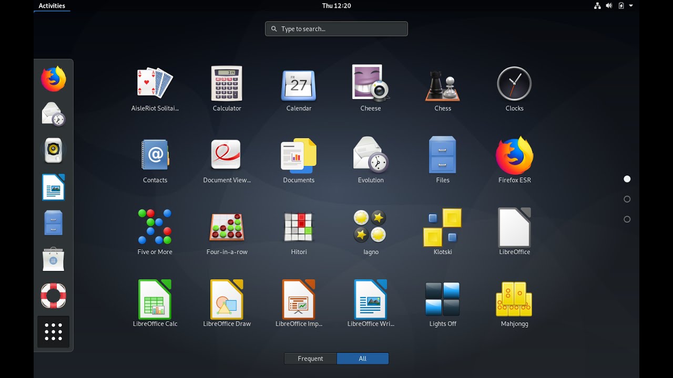Click the network status icon
Screen dimensions: 673x378
[597, 6]
